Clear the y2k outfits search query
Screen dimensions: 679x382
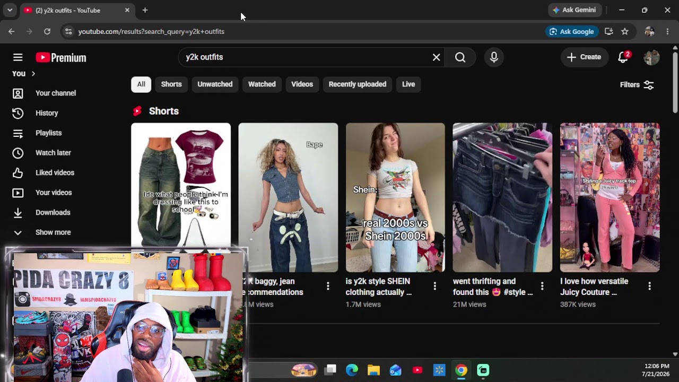point(436,57)
